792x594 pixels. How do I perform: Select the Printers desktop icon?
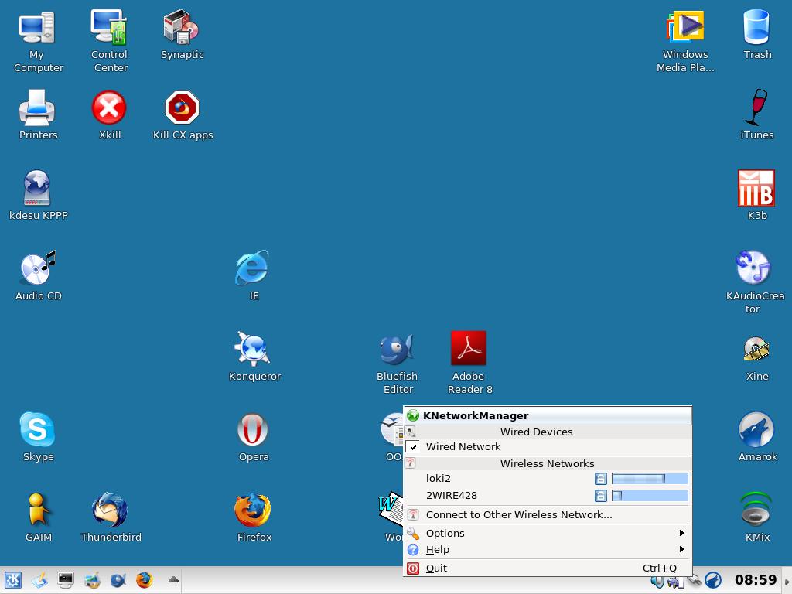pyautogui.click(x=37, y=115)
